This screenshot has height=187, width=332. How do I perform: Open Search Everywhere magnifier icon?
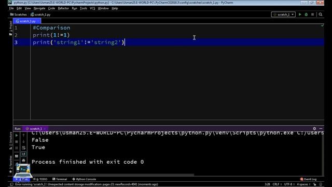coord(321,15)
